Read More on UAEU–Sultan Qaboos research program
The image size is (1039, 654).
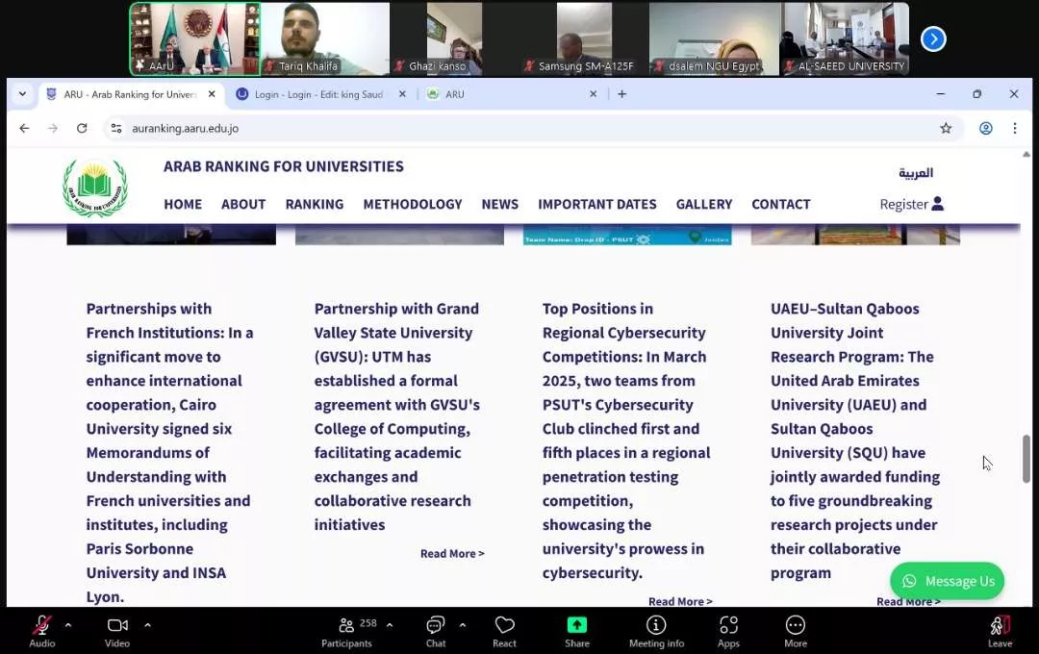908,601
